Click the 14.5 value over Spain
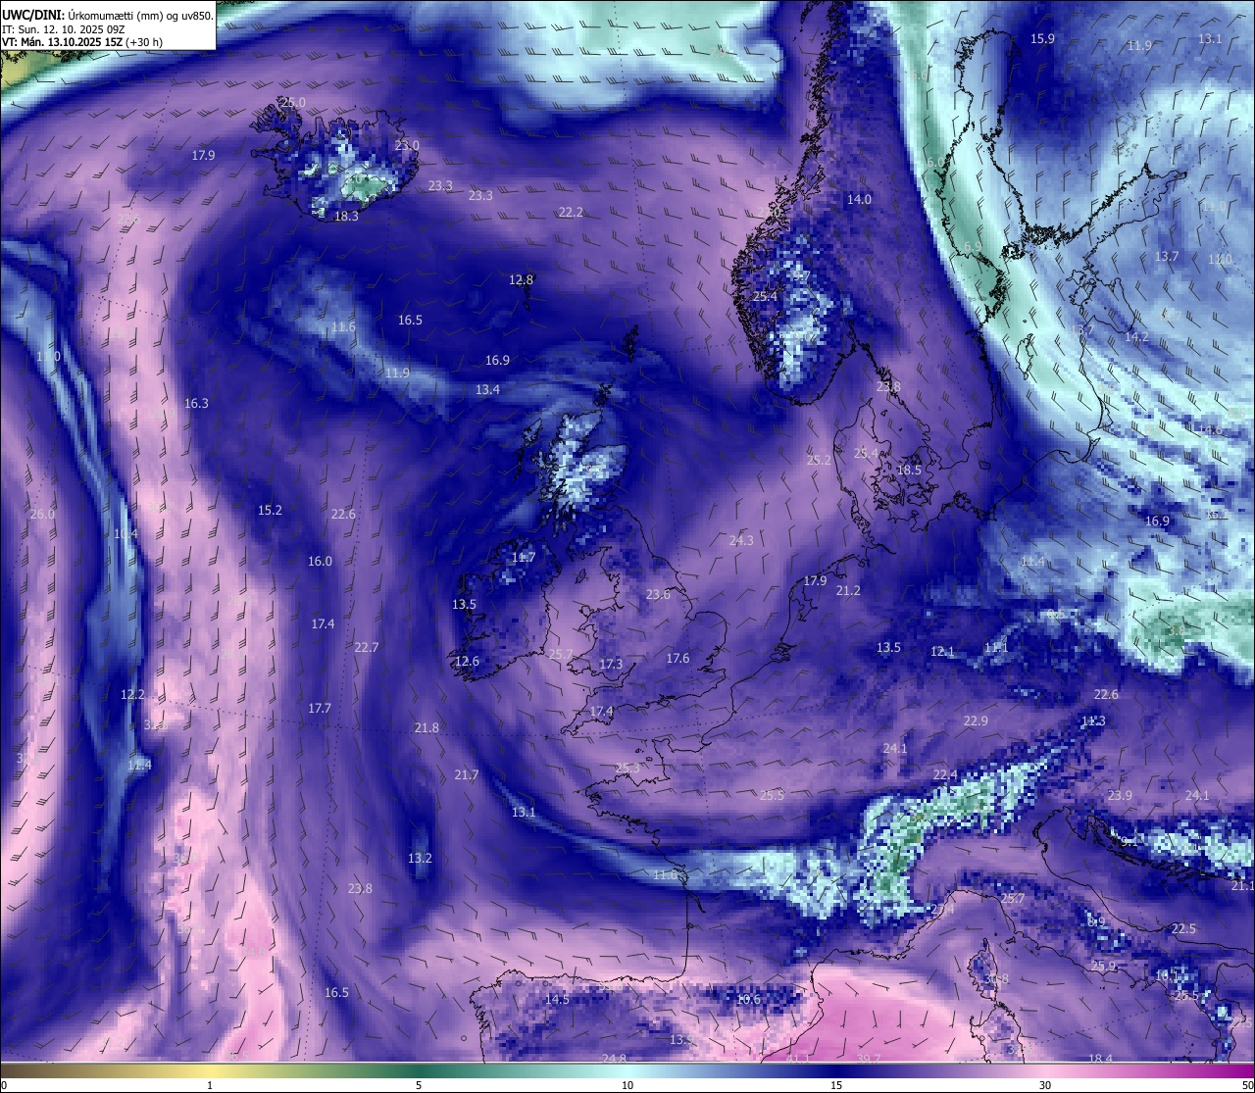Image resolution: width=1255 pixels, height=1093 pixels. 557,999
